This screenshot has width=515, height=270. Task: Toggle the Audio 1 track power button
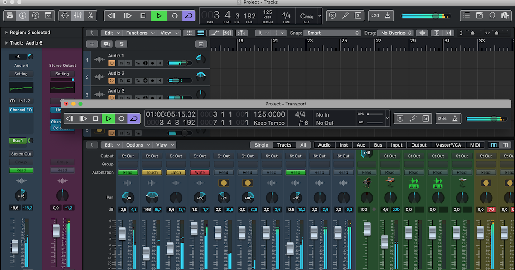tap(112, 63)
